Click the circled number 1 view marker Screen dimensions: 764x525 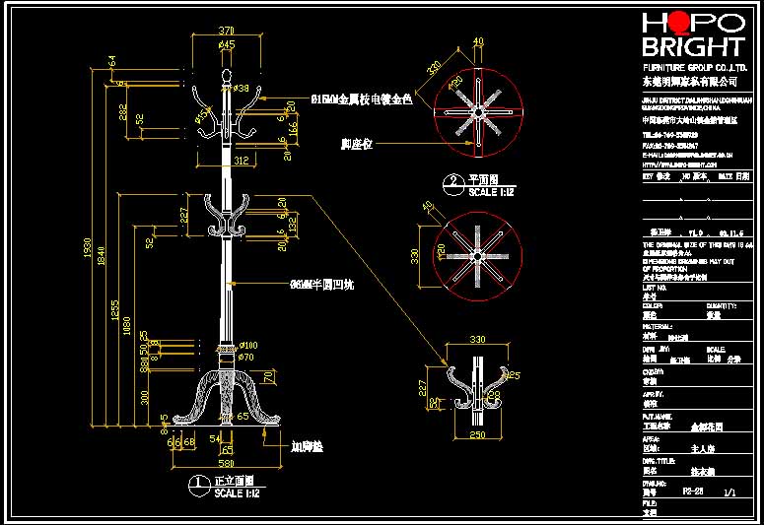[x=199, y=486]
